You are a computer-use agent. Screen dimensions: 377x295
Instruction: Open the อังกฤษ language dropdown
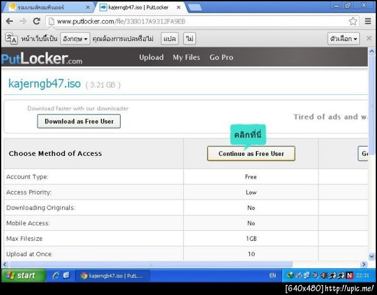coord(75,38)
